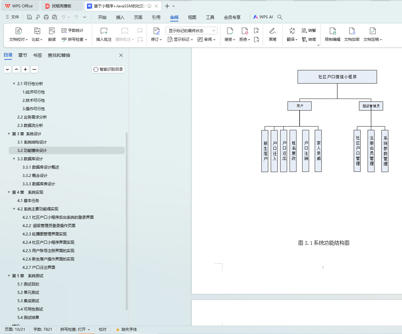
Task: Go to 4.2.3 轮播图管理界面实现 heading
Action: coord(45,234)
